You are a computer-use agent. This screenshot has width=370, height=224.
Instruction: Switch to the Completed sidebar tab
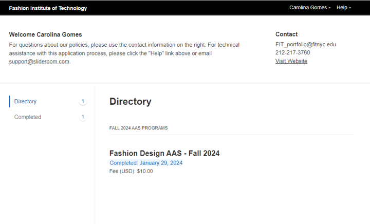28,117
